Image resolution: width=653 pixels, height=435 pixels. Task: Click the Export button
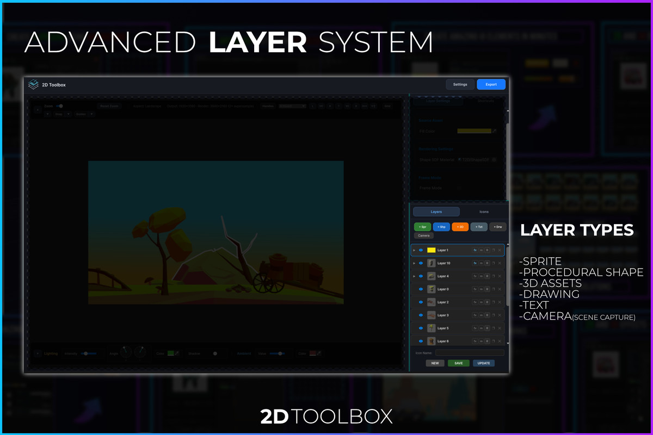click(x=491, y=84)
